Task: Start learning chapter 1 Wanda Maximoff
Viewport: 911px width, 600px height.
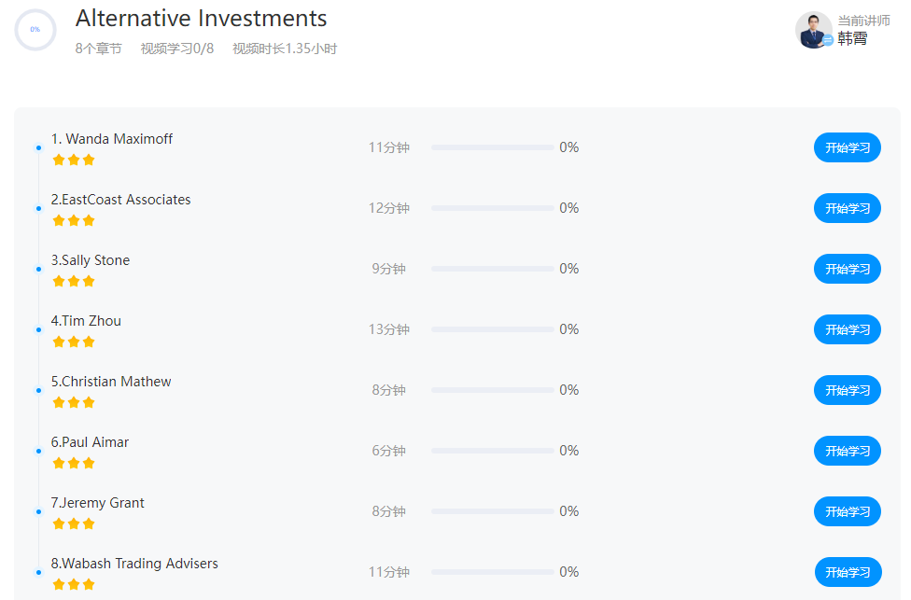Action: coord(847,147)
